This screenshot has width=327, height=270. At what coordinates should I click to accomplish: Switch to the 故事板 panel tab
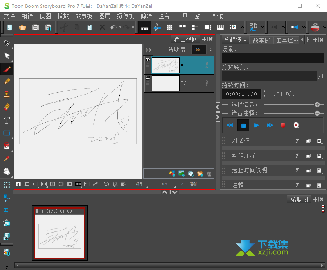point(261,40)
